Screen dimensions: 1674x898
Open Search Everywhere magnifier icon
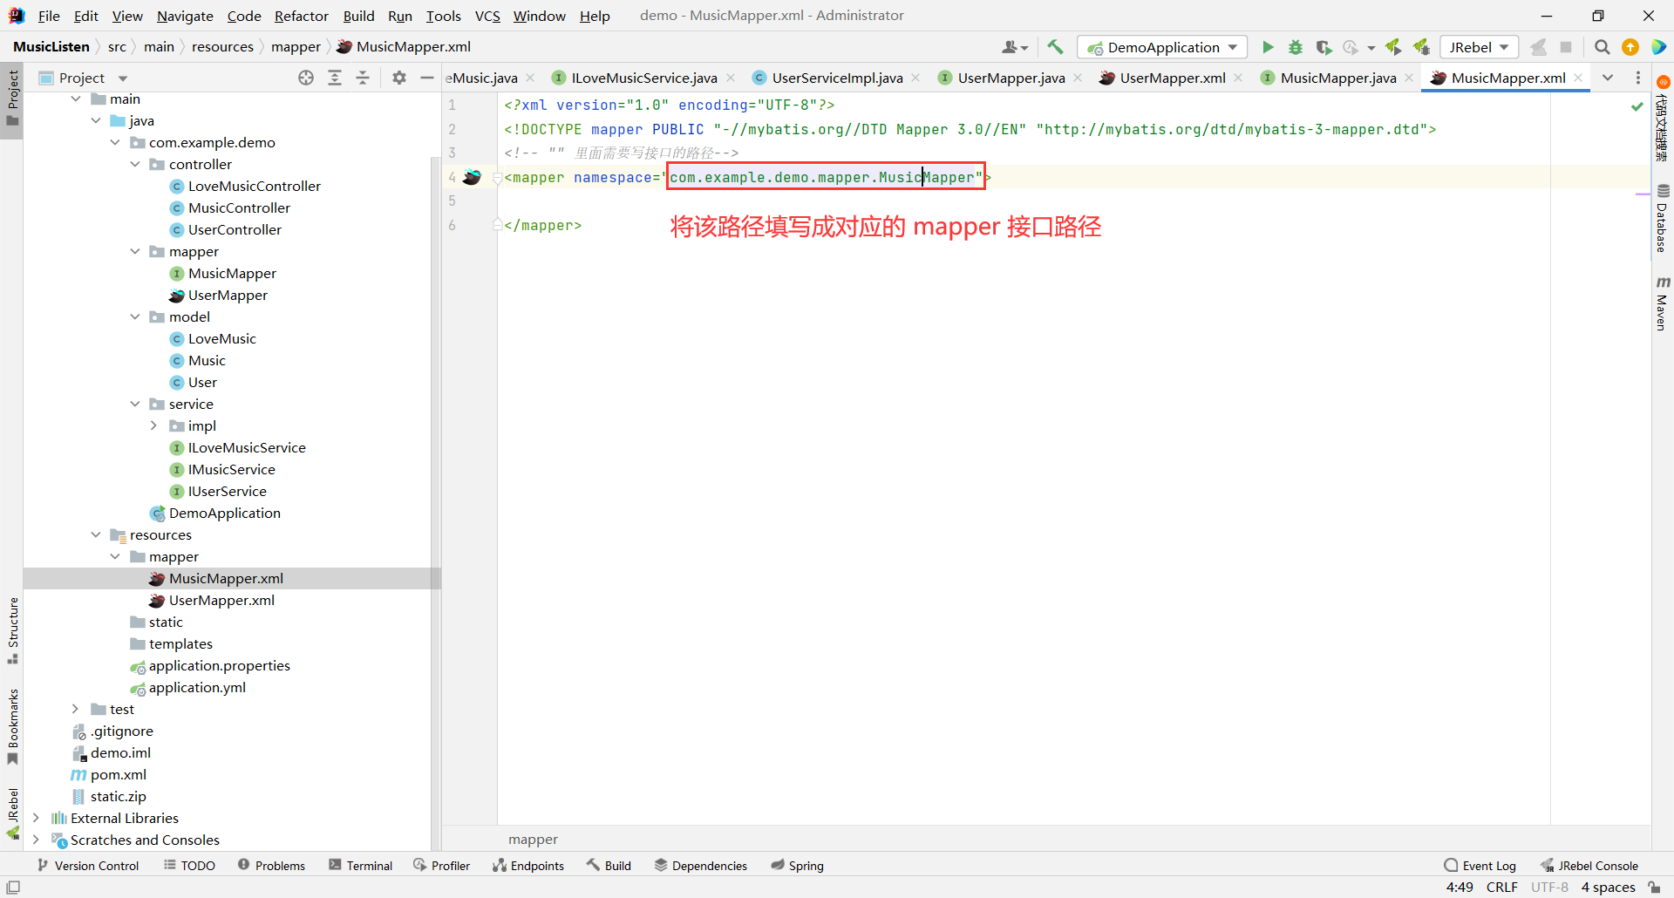point(1603,47)
